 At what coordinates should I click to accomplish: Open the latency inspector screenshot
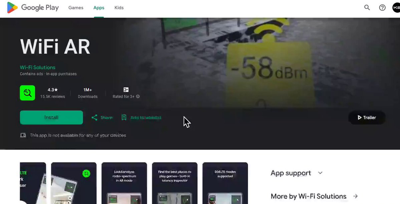175,183
